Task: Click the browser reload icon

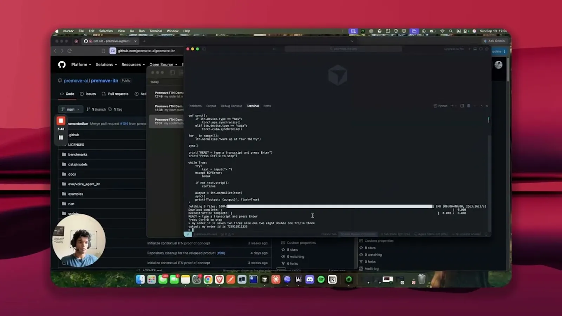Action: [70, 51]
